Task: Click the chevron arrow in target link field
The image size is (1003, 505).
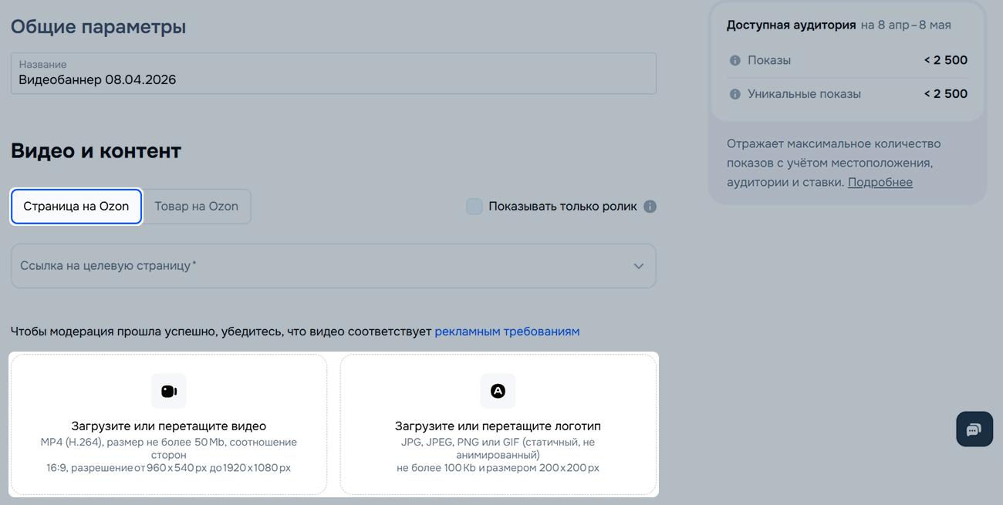Action: pos(639,266)
